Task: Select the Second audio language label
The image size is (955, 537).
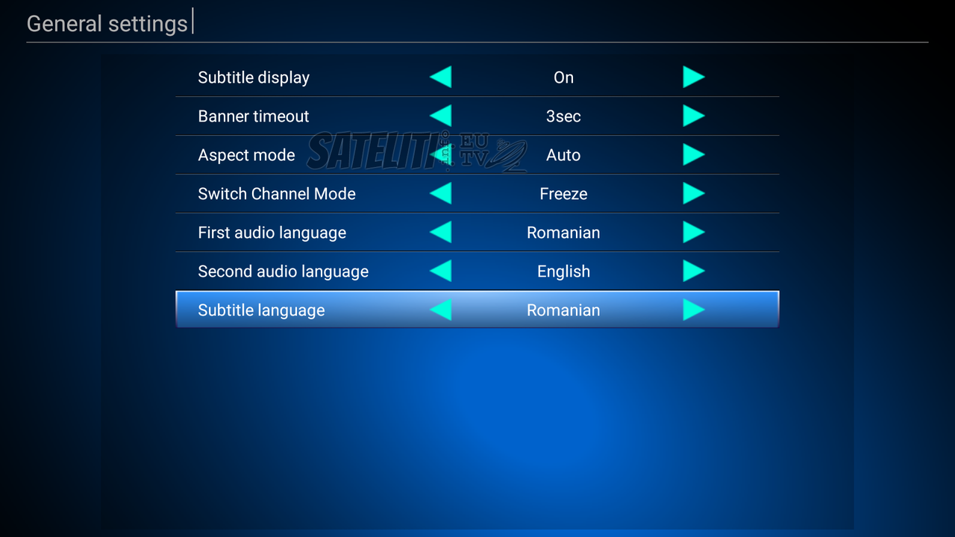Action: tap(284, 271)
